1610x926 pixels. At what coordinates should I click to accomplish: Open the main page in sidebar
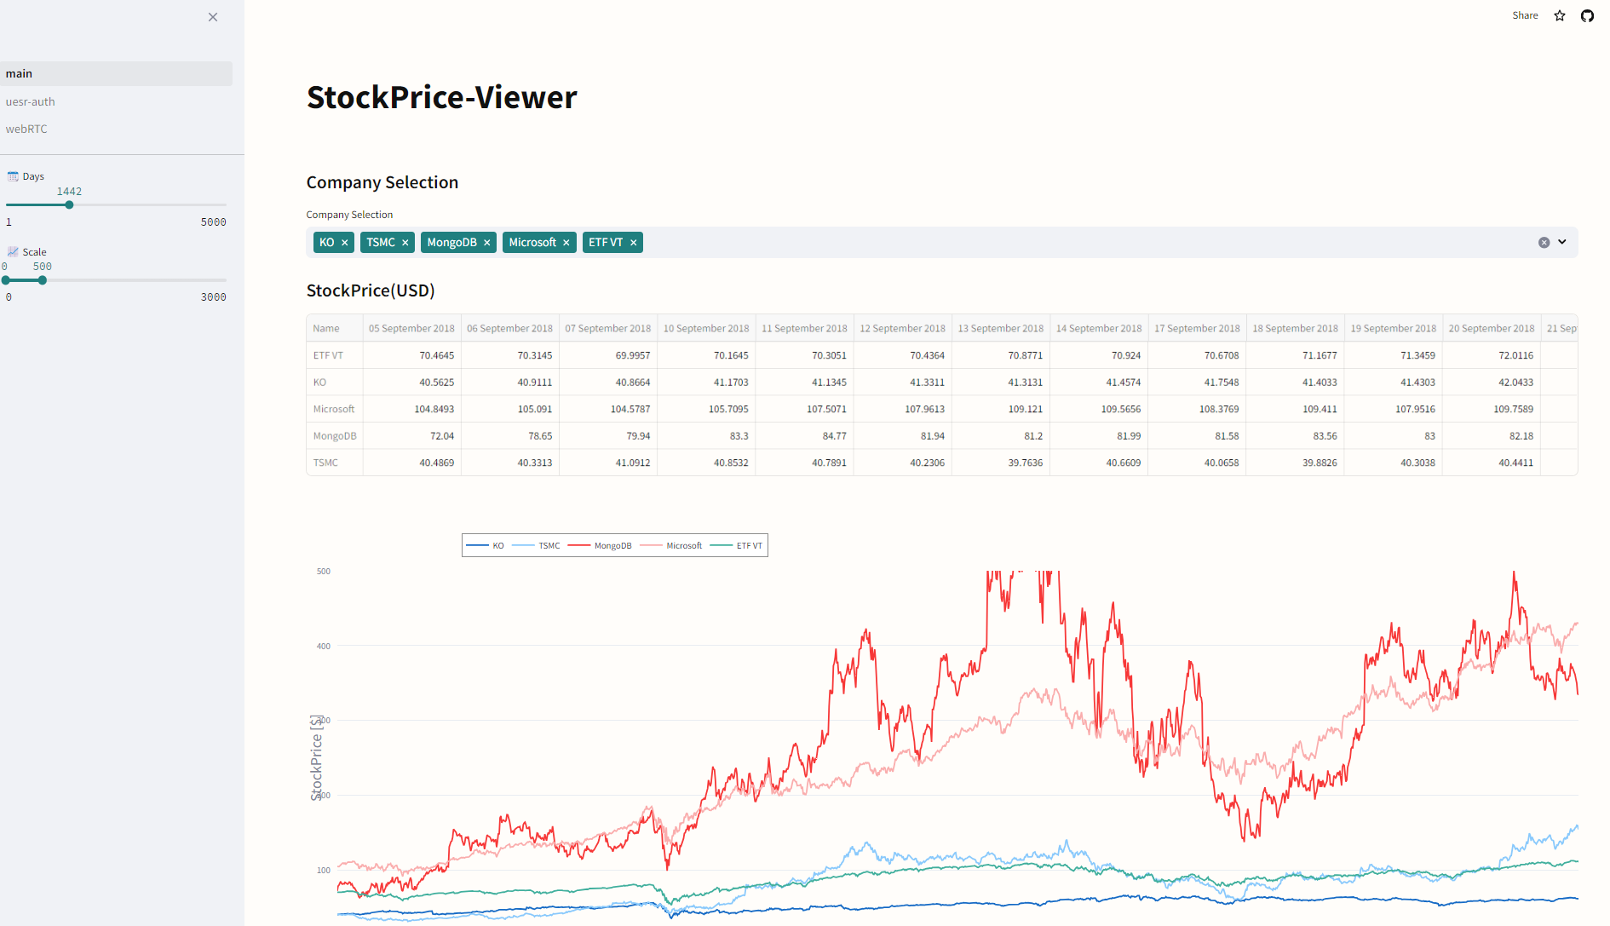coord(116,73)
